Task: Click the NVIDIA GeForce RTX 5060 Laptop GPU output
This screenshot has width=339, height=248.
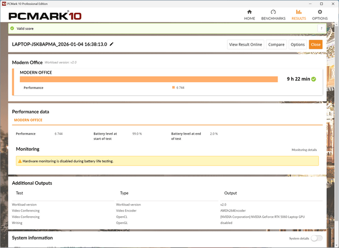Action: coord(262,217)
